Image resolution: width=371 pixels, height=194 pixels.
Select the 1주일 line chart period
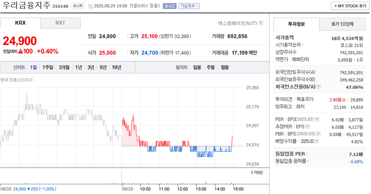click(48, 68)
